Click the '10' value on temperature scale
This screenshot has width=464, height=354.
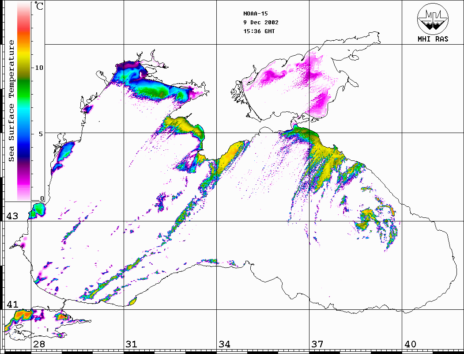[39, 68]
